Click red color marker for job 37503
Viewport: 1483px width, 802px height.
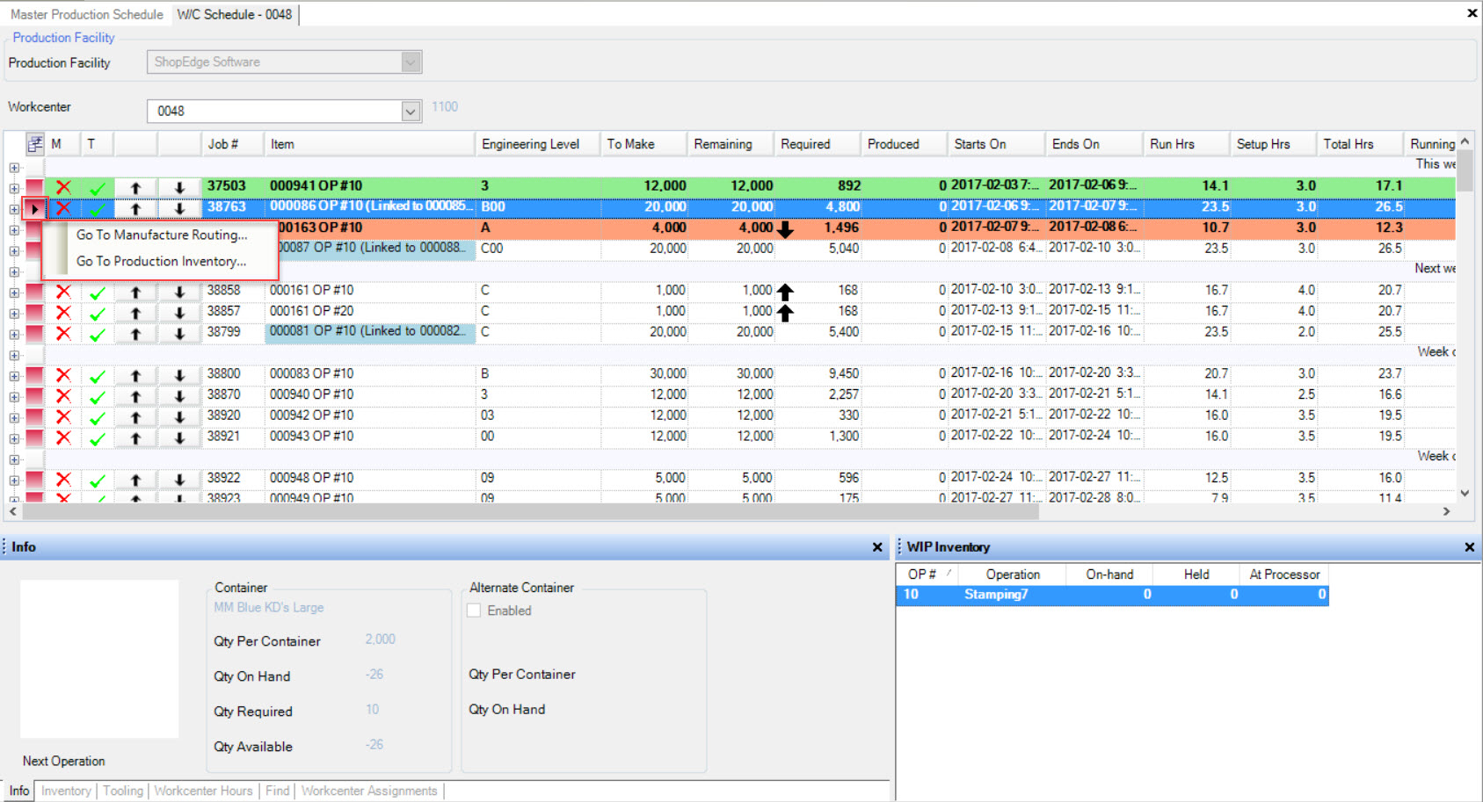[x=34, y=187]
